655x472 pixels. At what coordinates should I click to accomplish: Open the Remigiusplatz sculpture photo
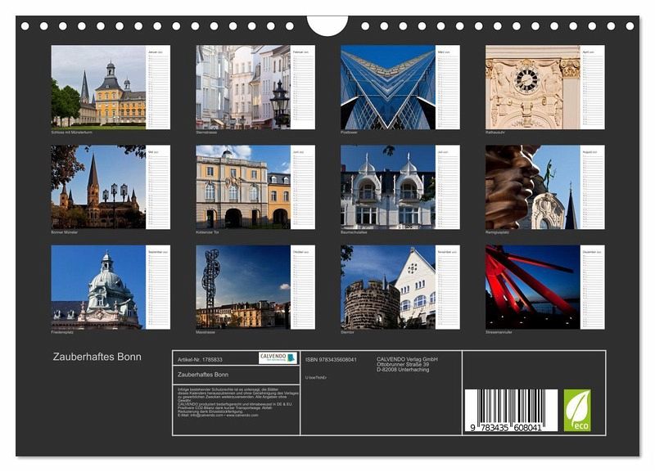(x=532, y=187)
